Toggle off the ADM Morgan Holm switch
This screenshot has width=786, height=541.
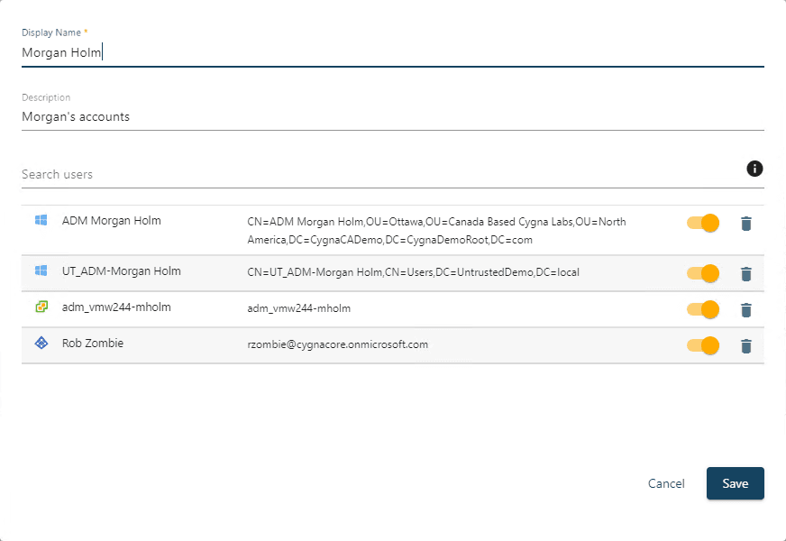(x=703, y=223)
